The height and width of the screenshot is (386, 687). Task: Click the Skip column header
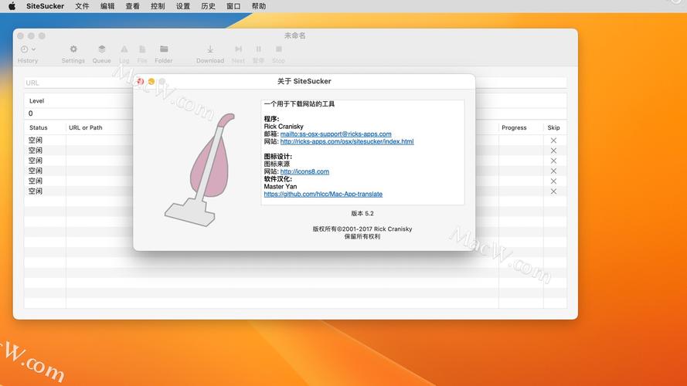coord(553,127)
